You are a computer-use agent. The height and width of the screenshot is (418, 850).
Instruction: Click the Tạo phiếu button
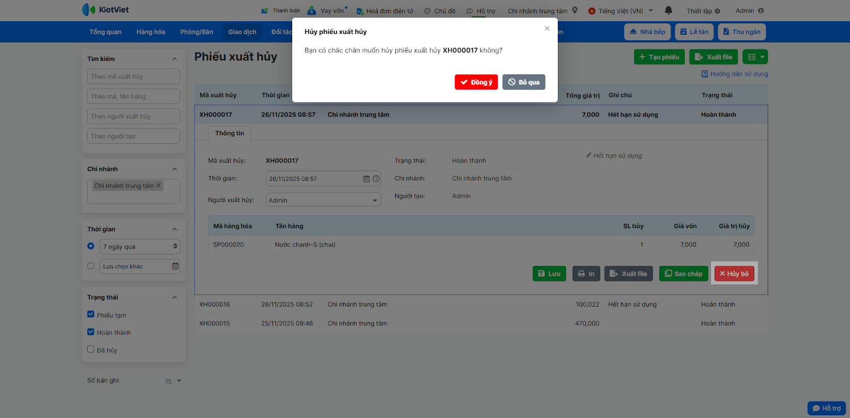click(x=659, y=57)
